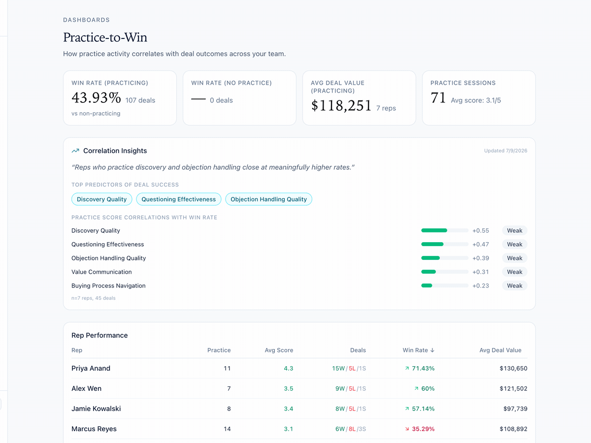This screenshot has width=591, height=443.
Task: Open the Practice Sessions card
Action: pos(479,98)
